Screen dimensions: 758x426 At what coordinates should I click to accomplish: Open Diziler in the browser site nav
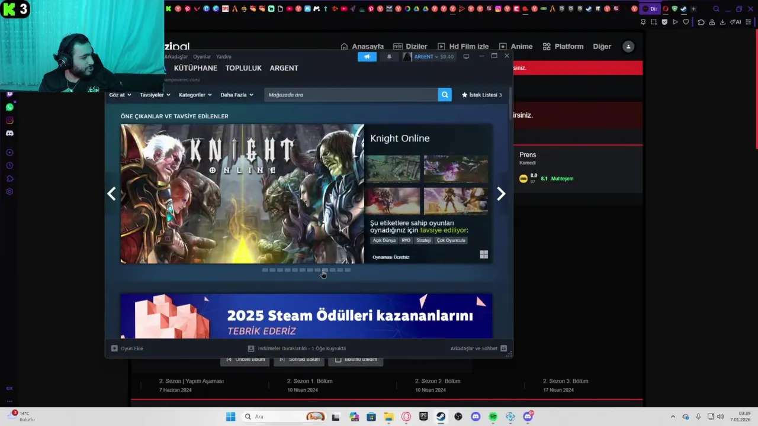pos(410,47)
